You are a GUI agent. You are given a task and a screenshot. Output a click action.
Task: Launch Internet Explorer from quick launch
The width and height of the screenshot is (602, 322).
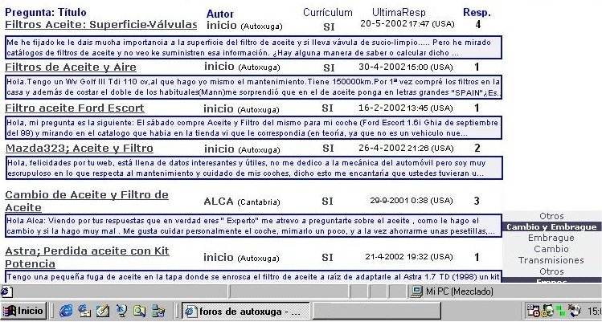click(x=66, y=311)
